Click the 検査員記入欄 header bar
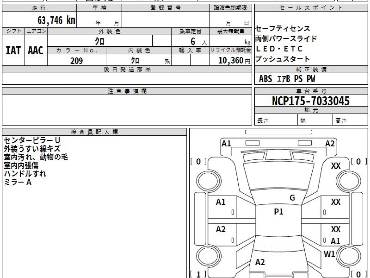The height and width of the screenshot is (278, 370). click(x=94, y=132)
